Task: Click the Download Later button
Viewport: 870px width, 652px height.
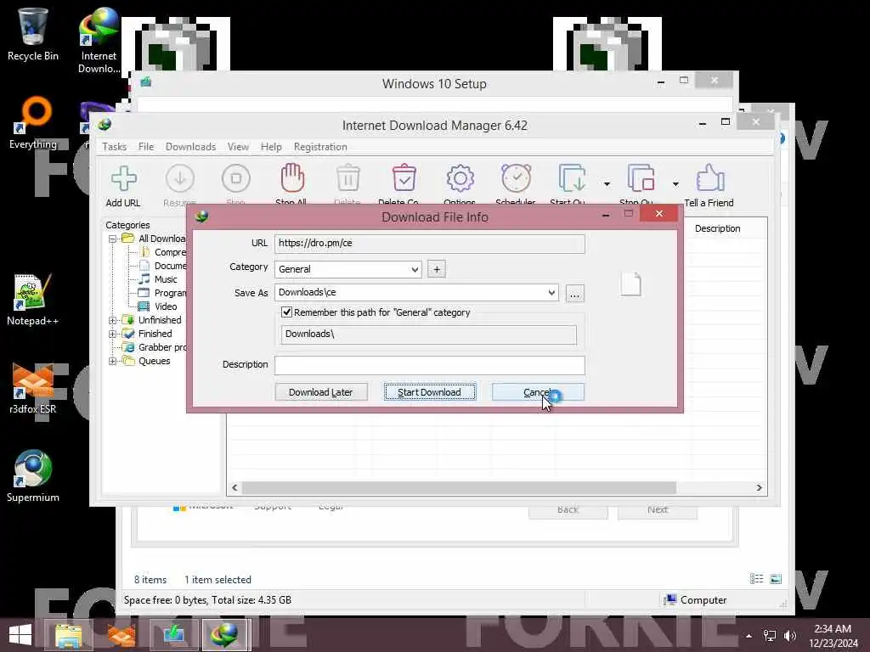Action: pyautogui.click(x=320, y=392)
